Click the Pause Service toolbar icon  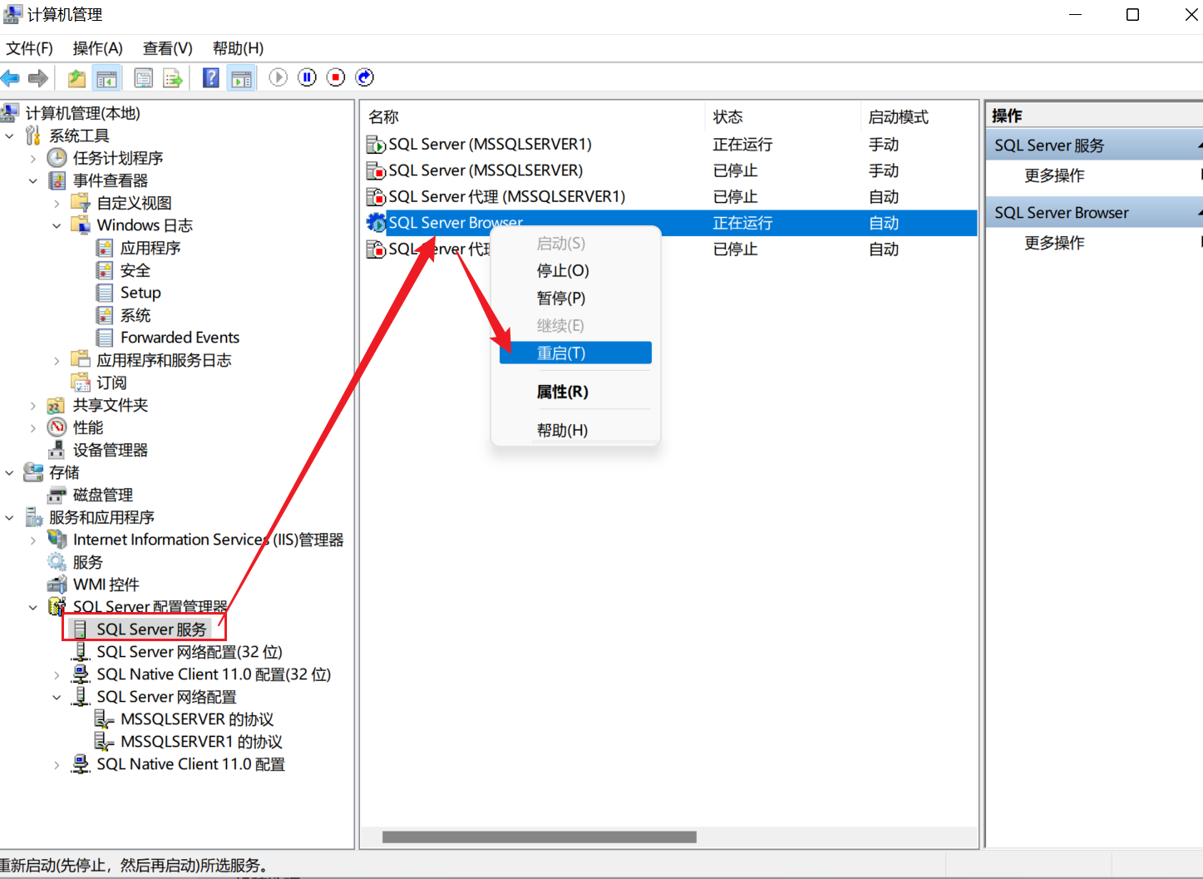coord(308,77)
